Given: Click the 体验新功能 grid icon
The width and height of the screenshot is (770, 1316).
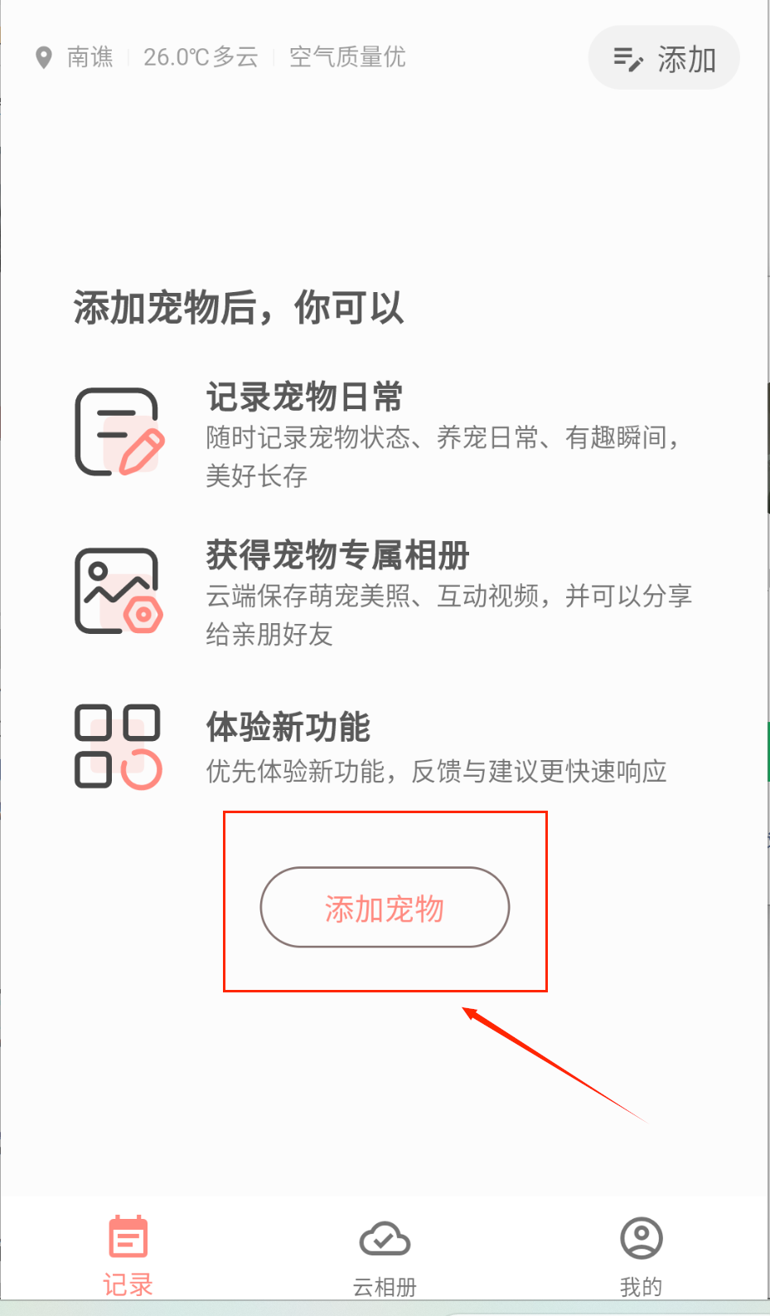Looking at the screenshot, I should [x=119, y=747].
